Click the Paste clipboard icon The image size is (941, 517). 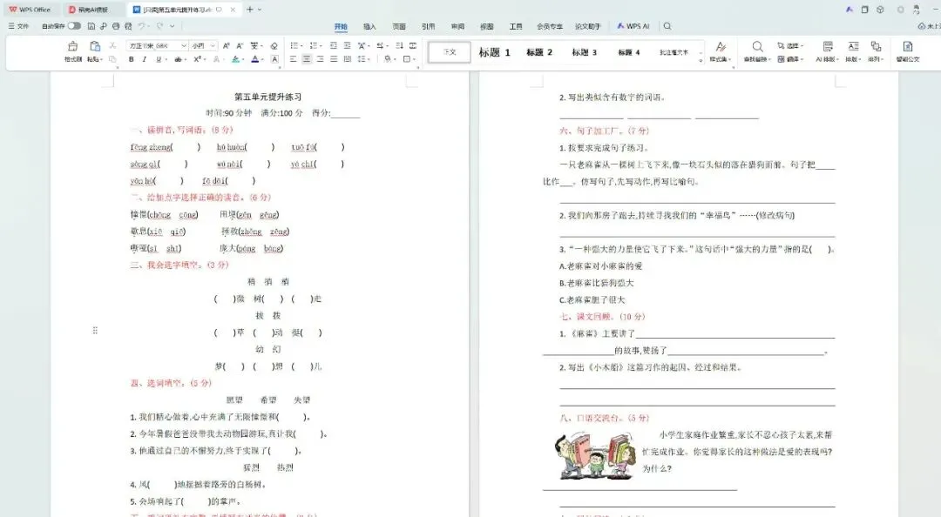click(94, 46)
